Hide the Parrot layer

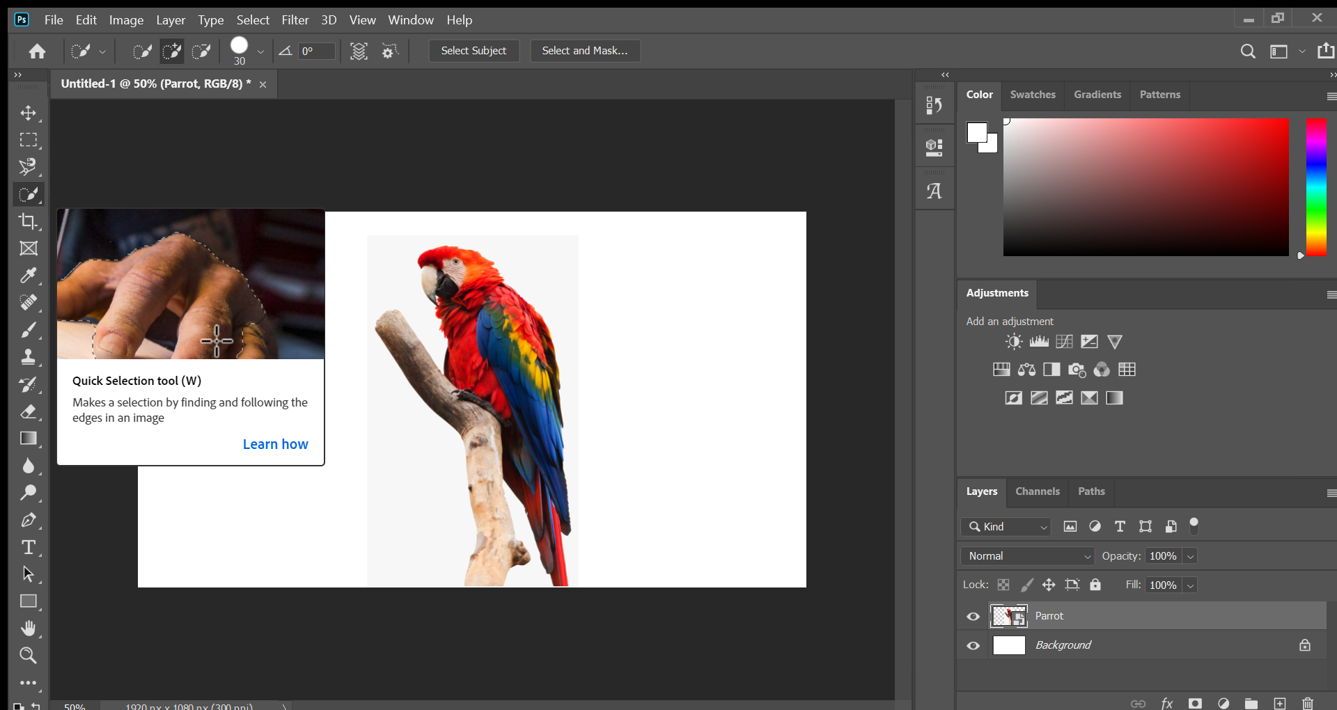973,616
